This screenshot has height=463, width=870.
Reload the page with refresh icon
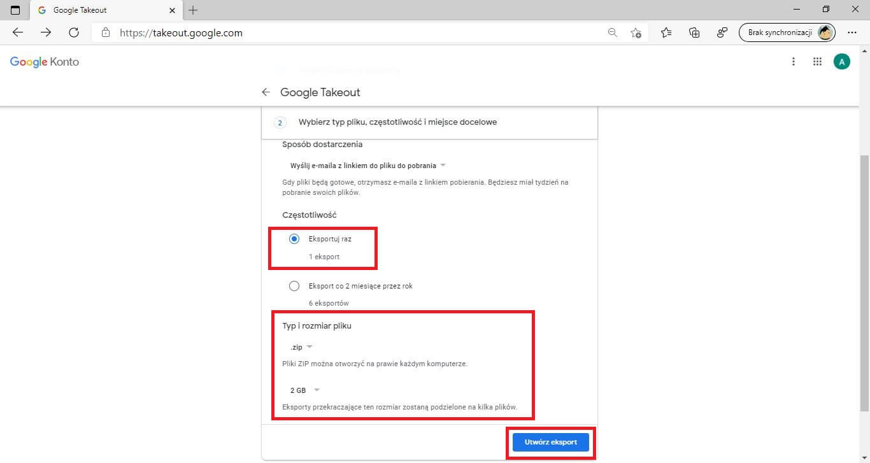74,32
